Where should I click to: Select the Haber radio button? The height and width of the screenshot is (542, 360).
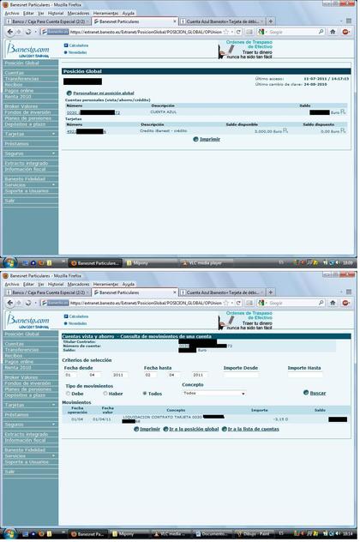pos(105,394)
